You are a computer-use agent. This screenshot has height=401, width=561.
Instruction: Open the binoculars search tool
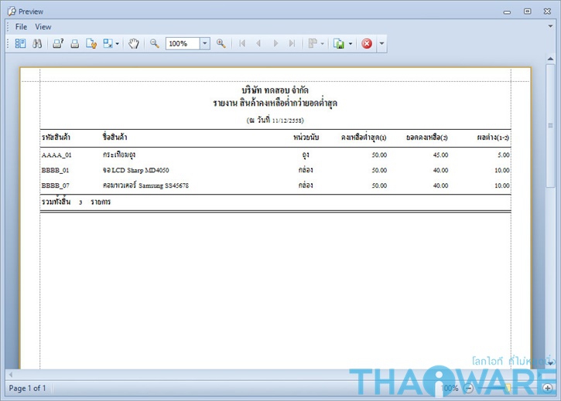pyautogui.click(x=37, y=43)
